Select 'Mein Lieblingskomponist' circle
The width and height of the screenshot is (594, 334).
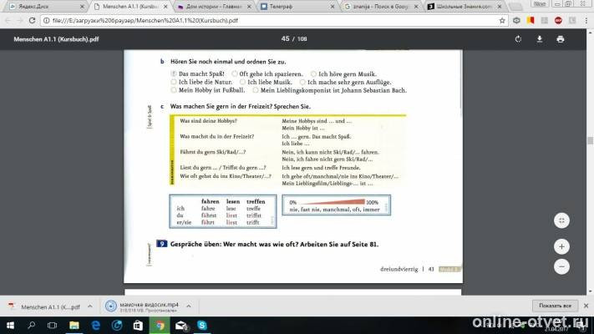[x=256, y=90]
